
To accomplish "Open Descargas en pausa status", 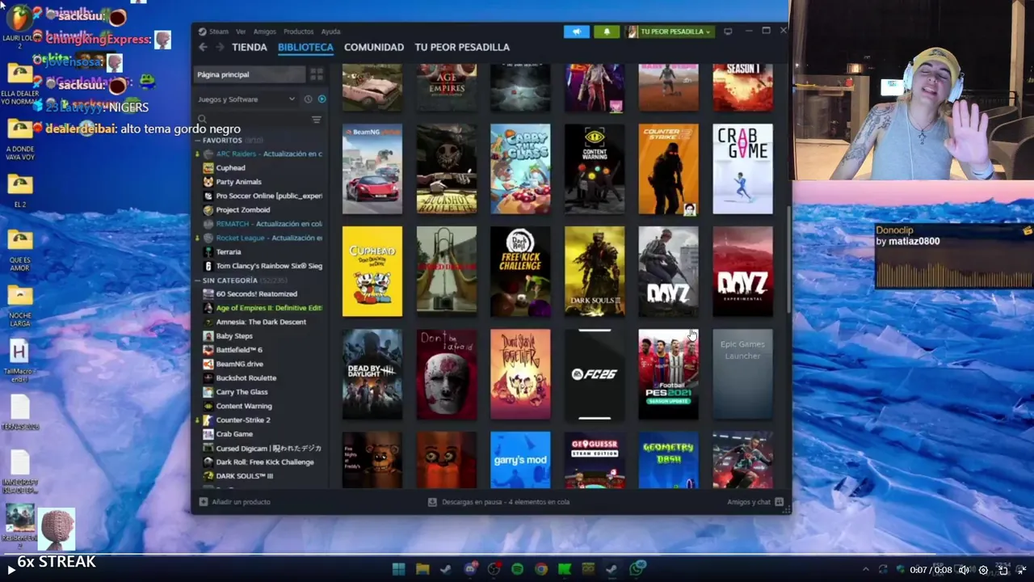I will tap(498, 502).
